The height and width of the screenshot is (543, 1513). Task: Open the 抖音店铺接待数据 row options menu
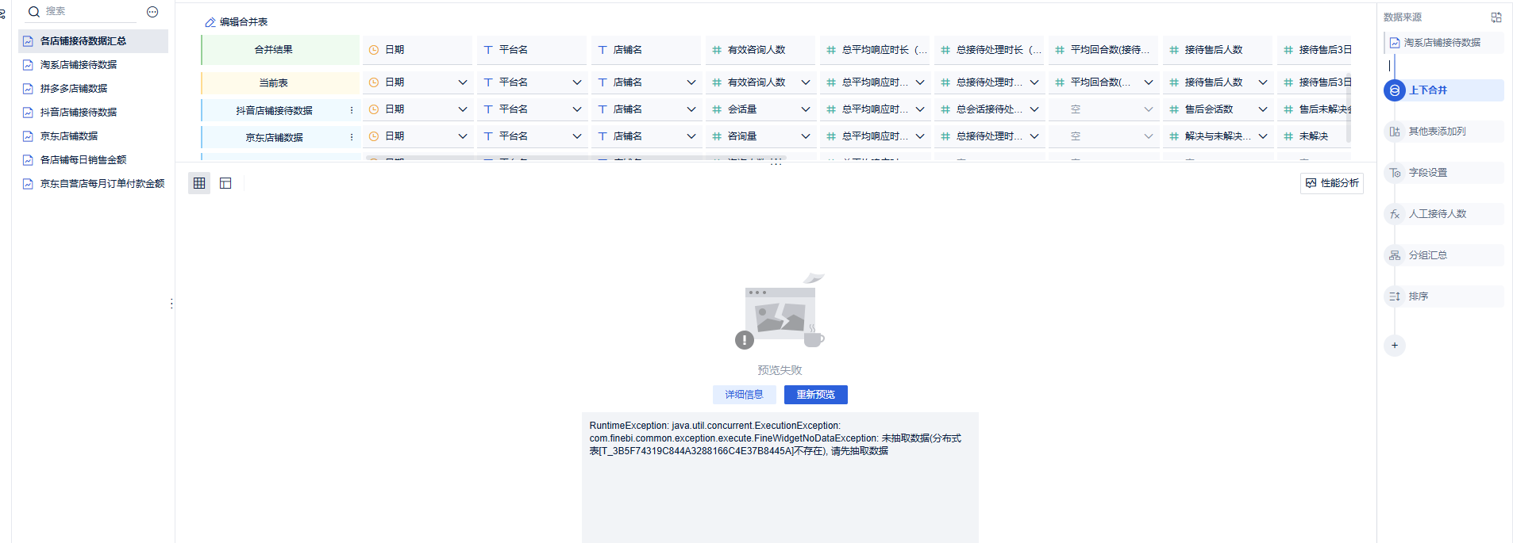tap(352, 110)
